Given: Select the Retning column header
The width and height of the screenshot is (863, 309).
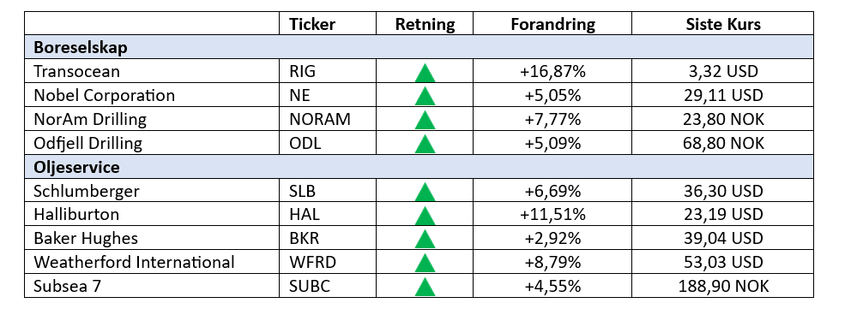Looking at the screenshot, I should tap(425, 24).
